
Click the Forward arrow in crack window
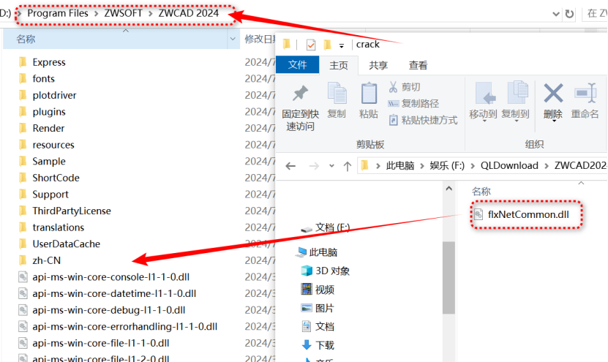point(314,166)
